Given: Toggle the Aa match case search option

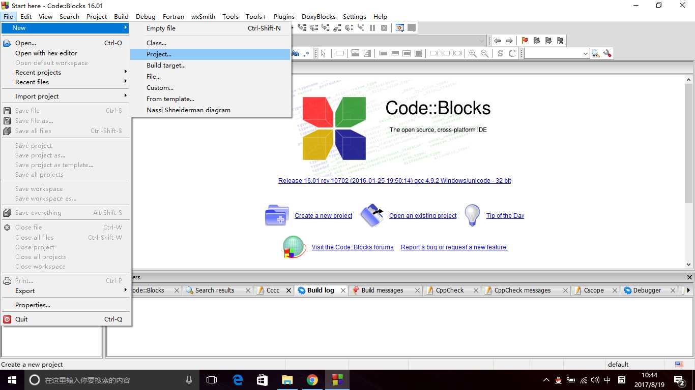Looking at the screenshot, I should point(295,53).
